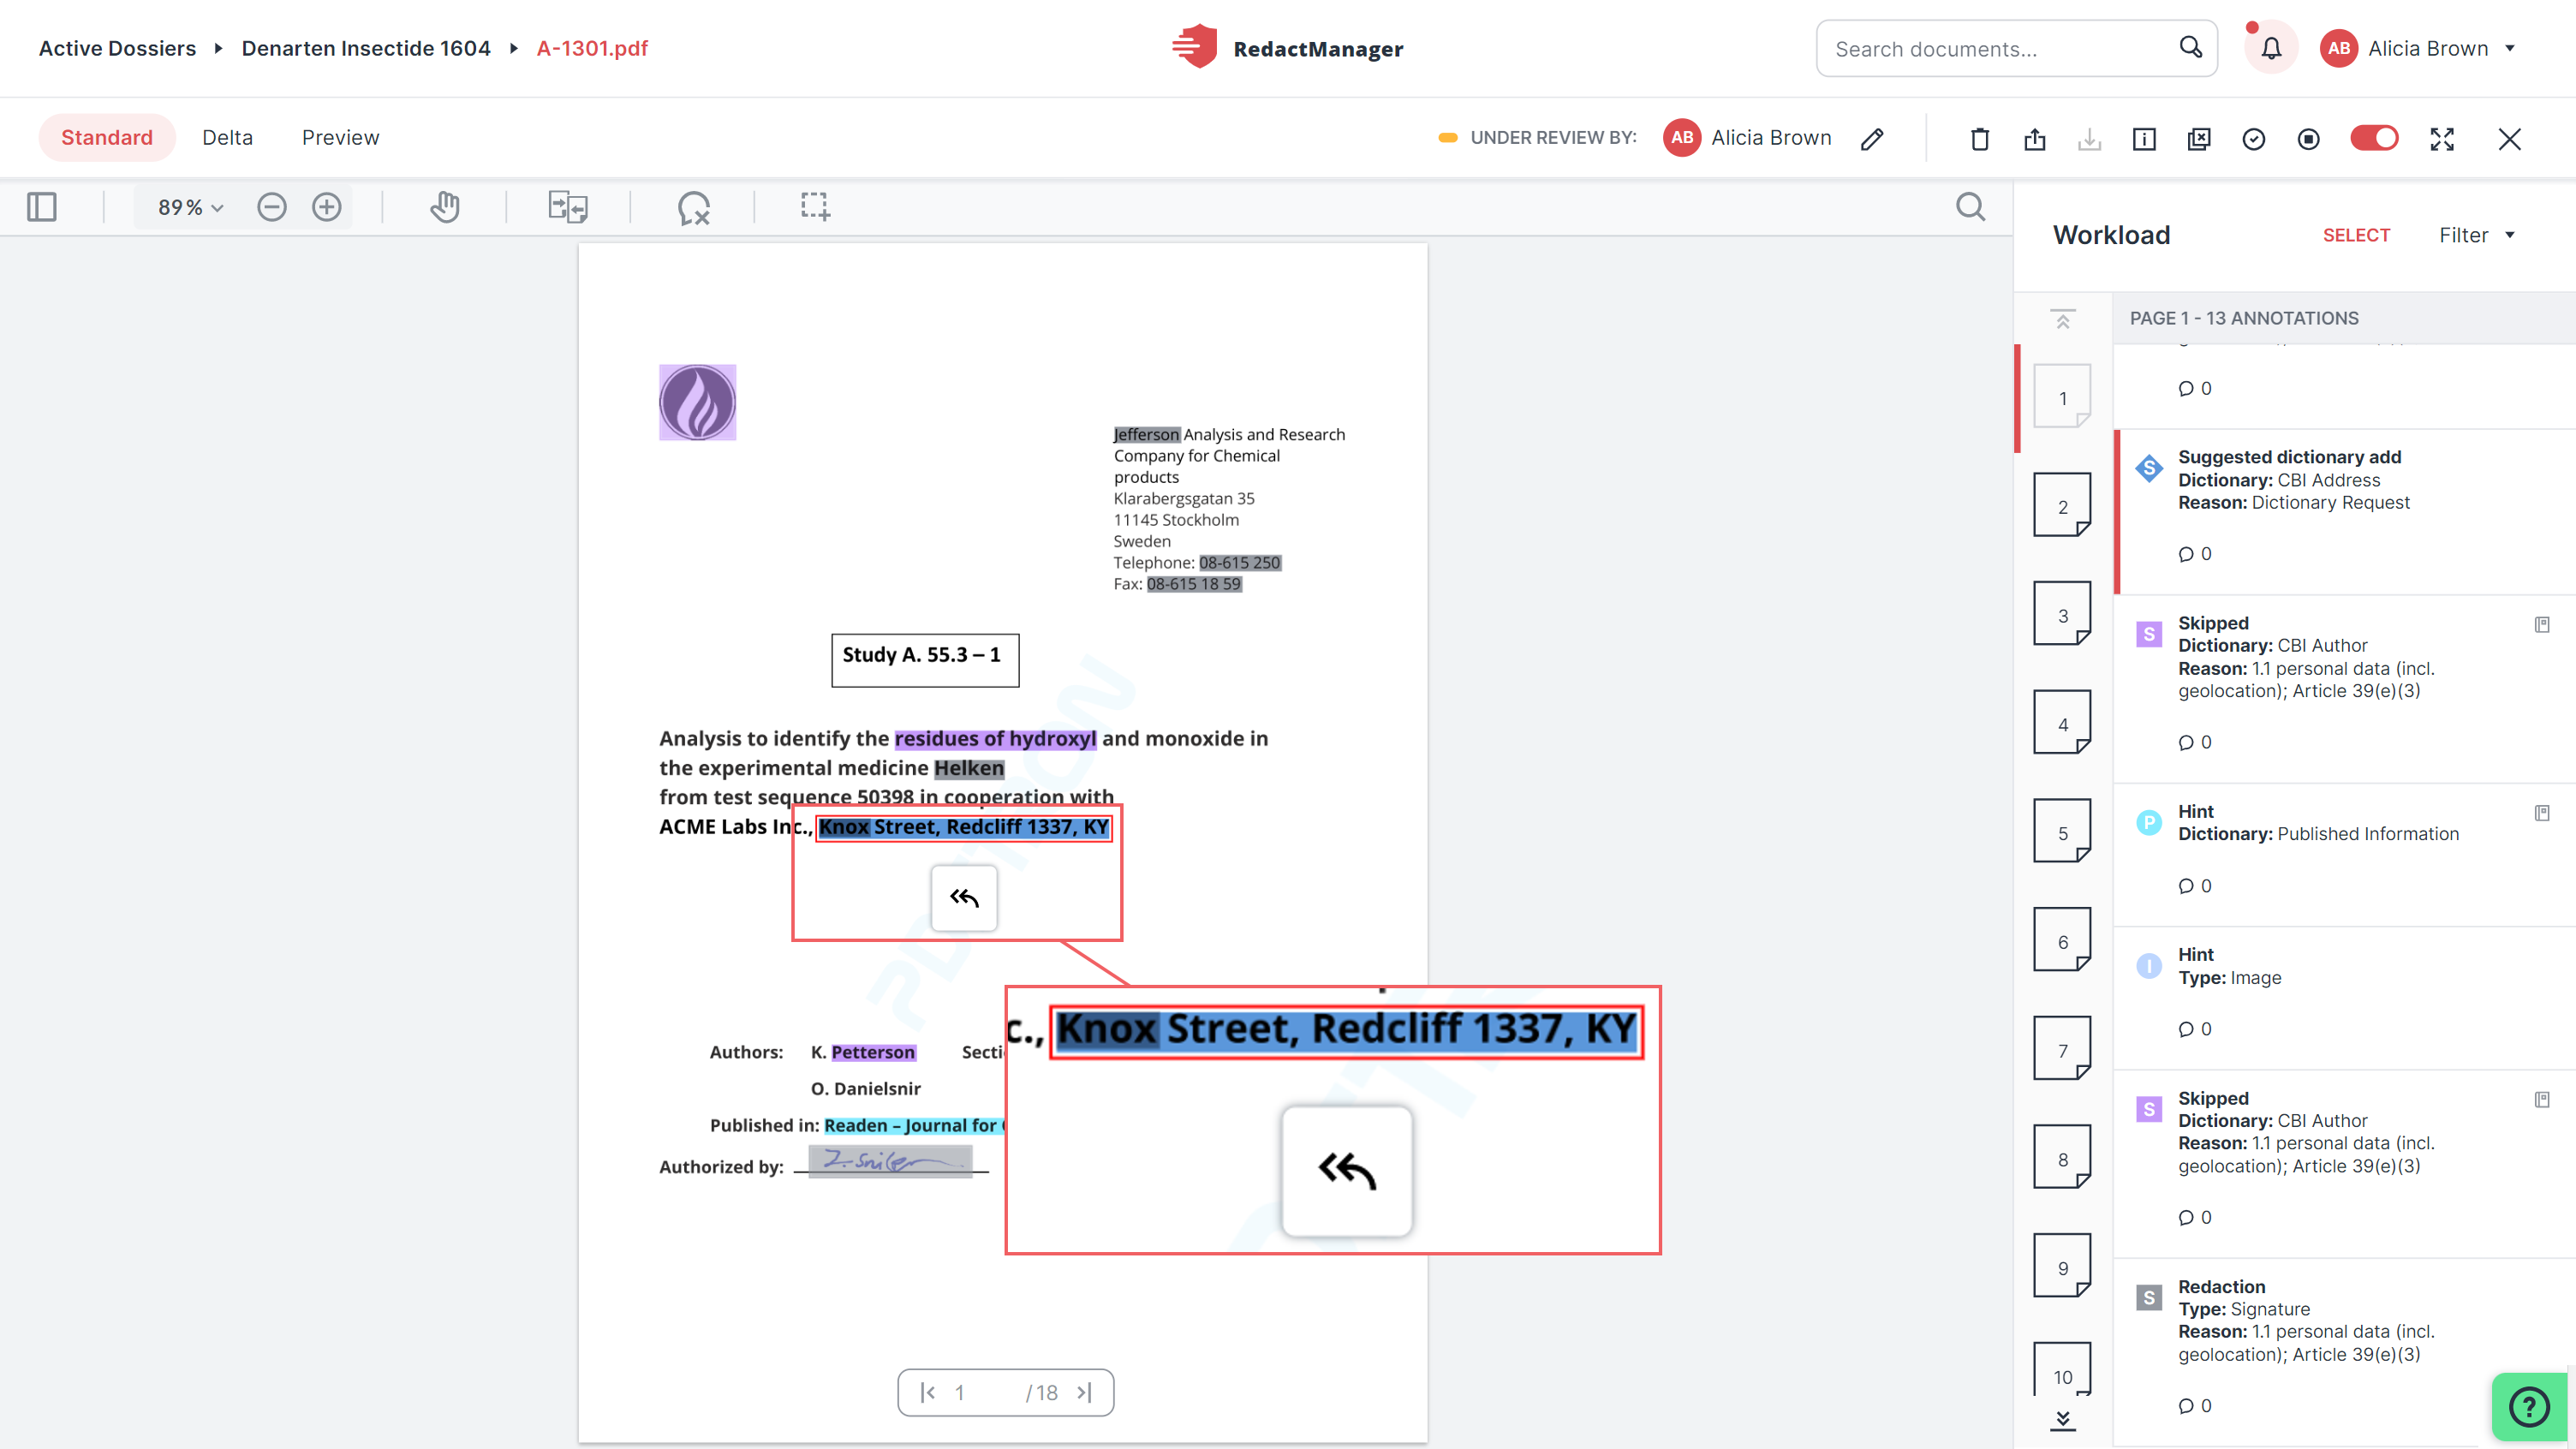This screenshot has width=2576, height=1449.
Task: Click the undo double-arrow button on annotation
Action: coord(963,898)
